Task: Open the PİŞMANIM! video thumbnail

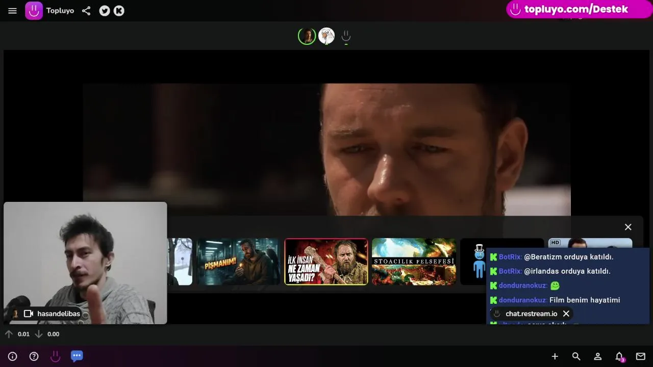Action: (239, 261)
